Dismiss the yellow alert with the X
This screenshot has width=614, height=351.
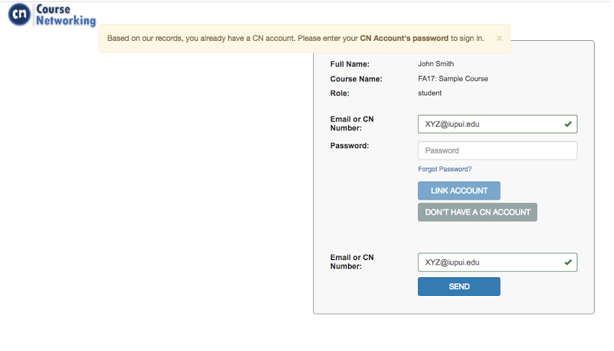[x=499, y=39]
